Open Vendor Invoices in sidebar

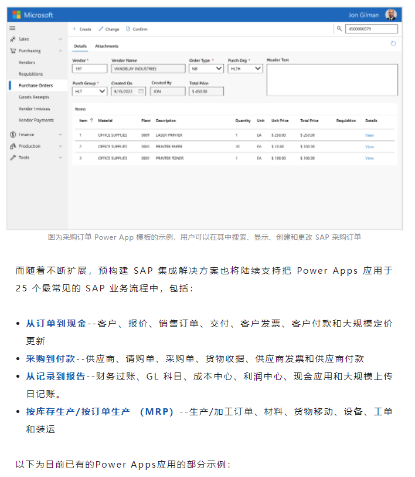point(35,109)
